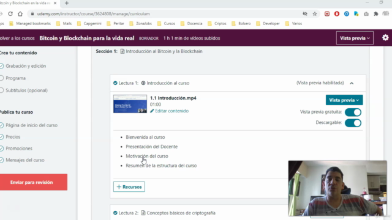Close the Bitcoin y Blockchain browser tab
392x220 pixels.
pos(55,3)
